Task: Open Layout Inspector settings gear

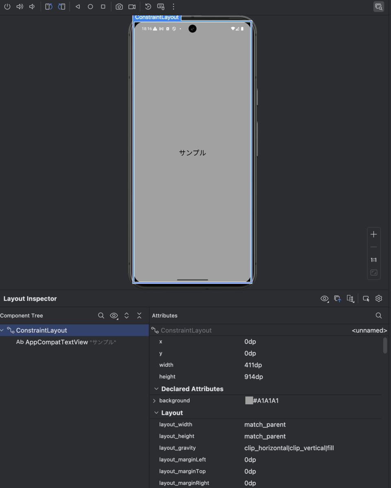Action: click(x=378, y=298)
